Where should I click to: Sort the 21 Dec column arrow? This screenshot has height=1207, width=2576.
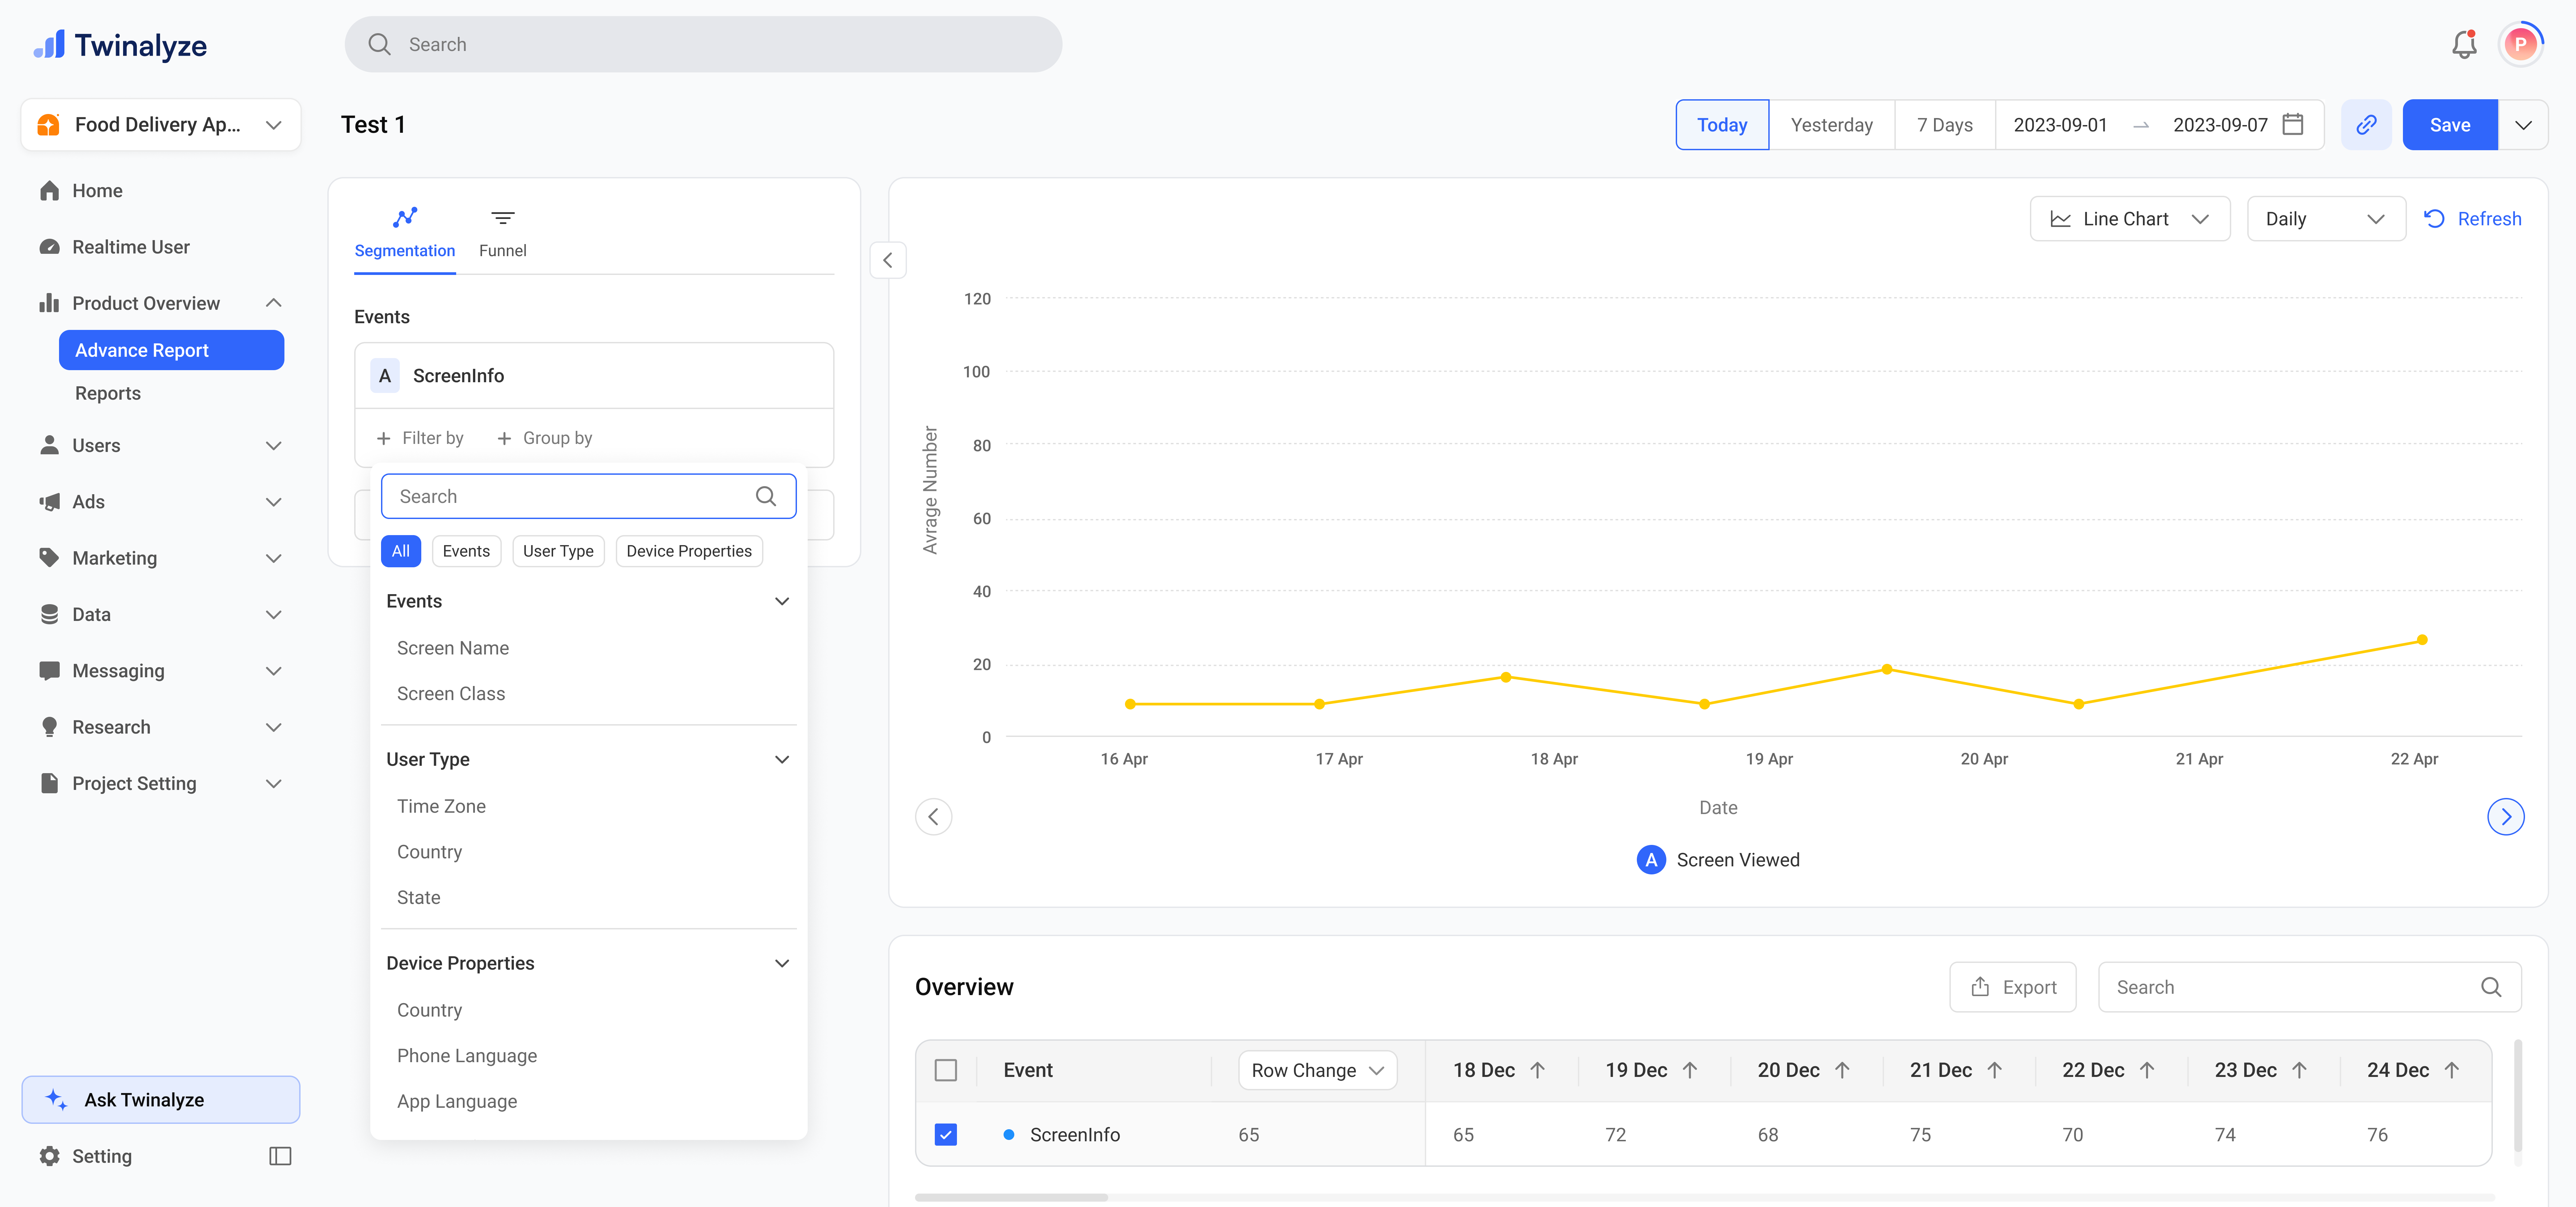pyautogui.click(x=1995, y=1070)
